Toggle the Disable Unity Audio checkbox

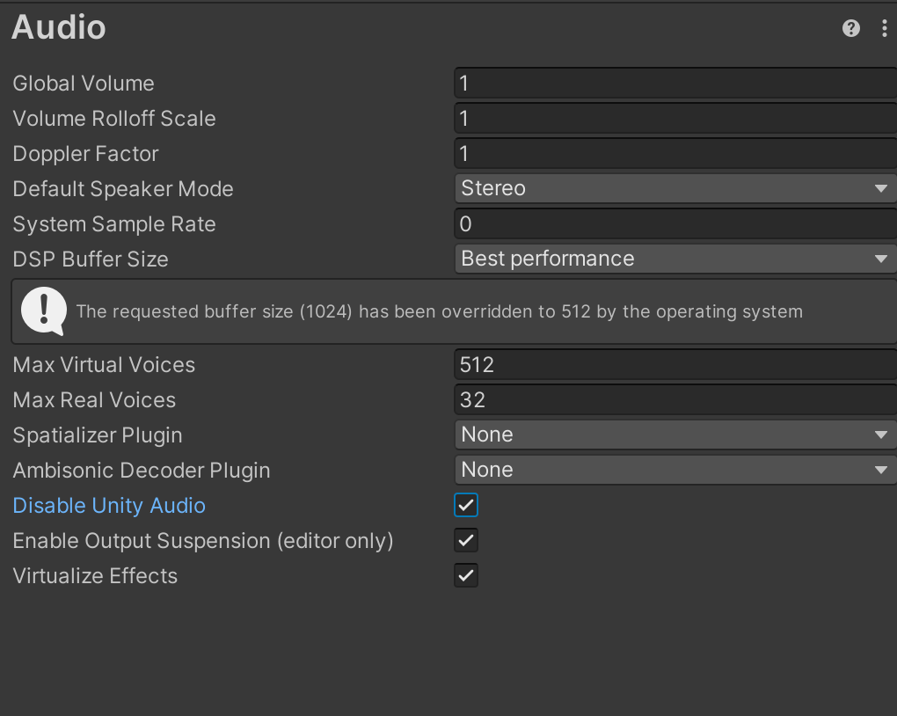[466, 505]
